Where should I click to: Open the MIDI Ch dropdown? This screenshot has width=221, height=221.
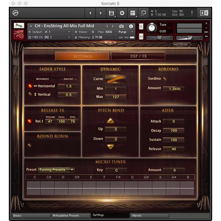pyautogui.click(x=69, y=37)
